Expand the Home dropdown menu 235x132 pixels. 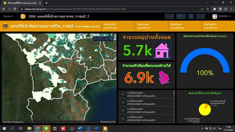(x=9, y=16)
